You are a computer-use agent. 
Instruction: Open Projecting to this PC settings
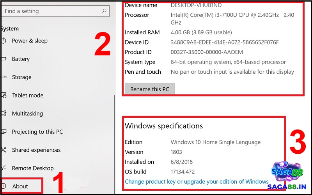37,132
